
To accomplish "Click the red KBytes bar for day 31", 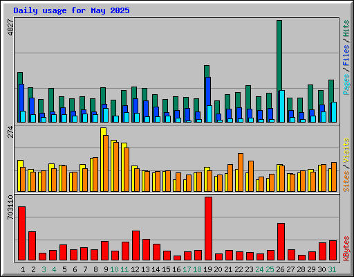I will point(333,251).
